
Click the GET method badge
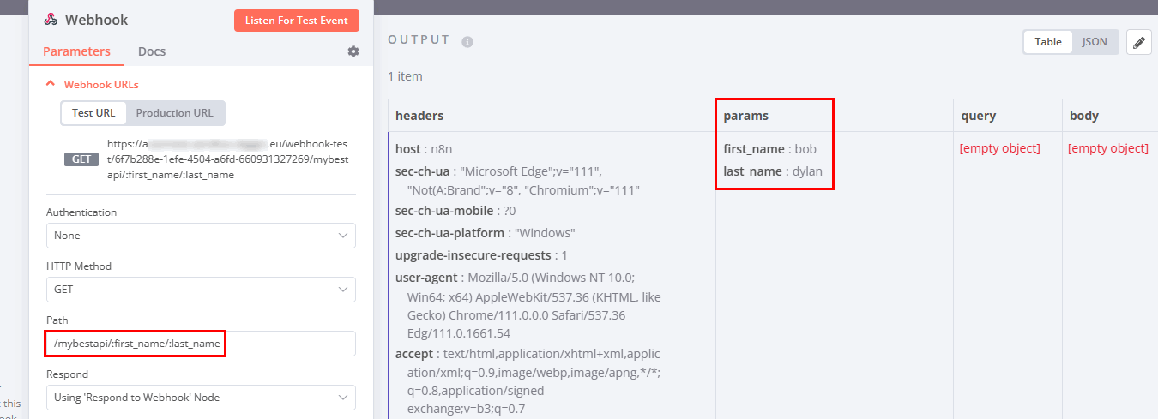(x=81, y=159)
